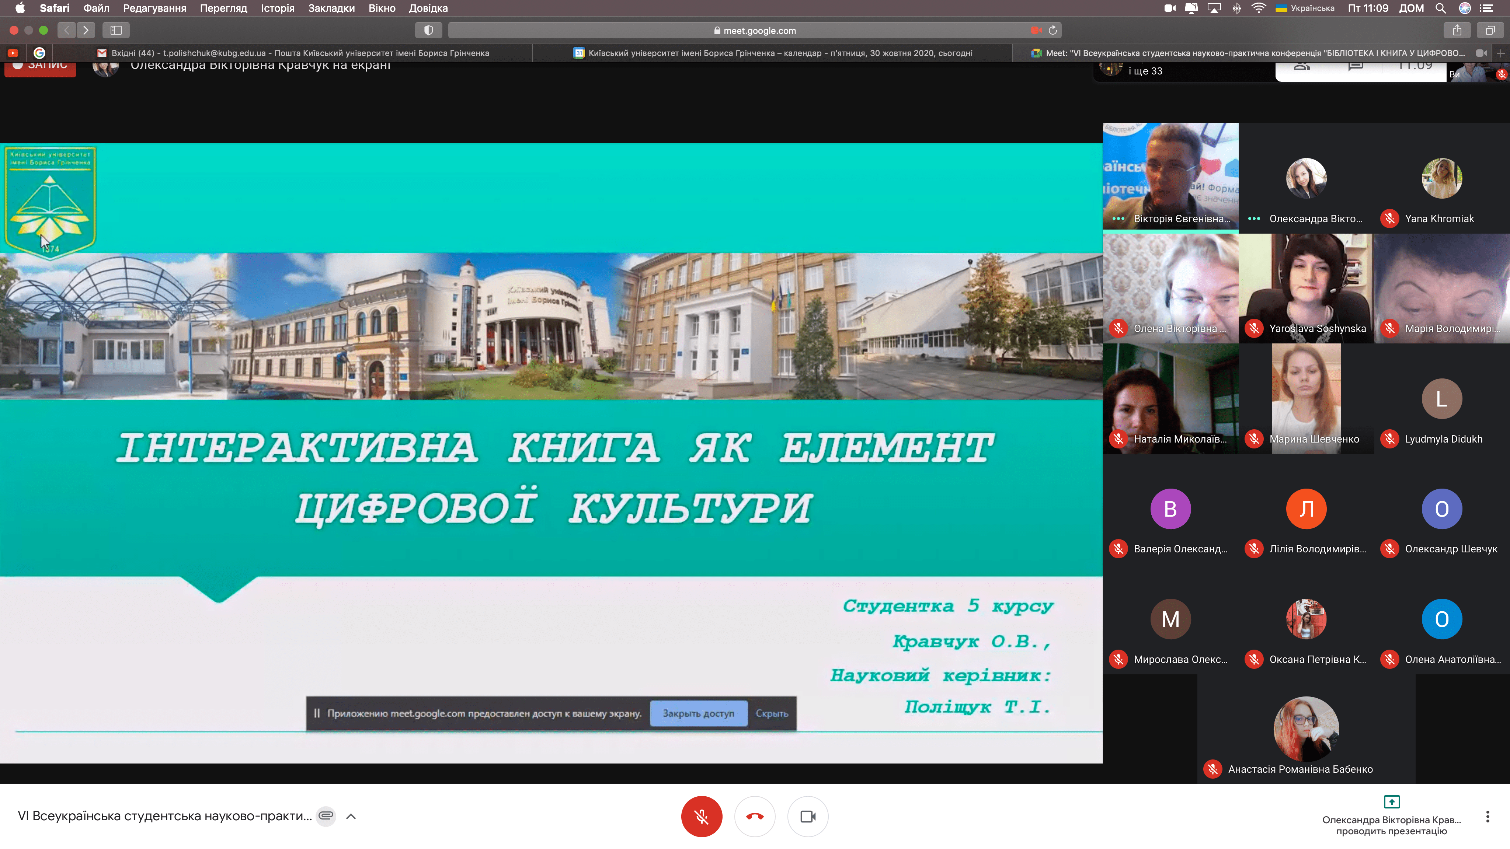The width and height of the screenshot is (1510, 849).
Task: Open the Ukrainian input language selector
Action: point(1305,8)
